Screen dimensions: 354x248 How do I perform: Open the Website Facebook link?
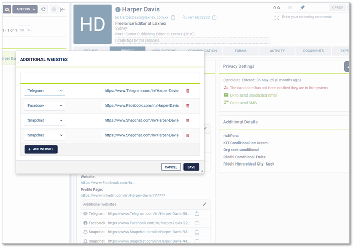point(108,183)
